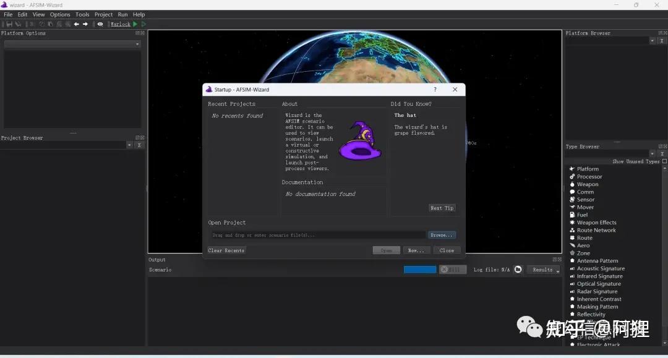
Task: Click the scenario file path input field
Action: pyautogui.click(x=317, y=235)
